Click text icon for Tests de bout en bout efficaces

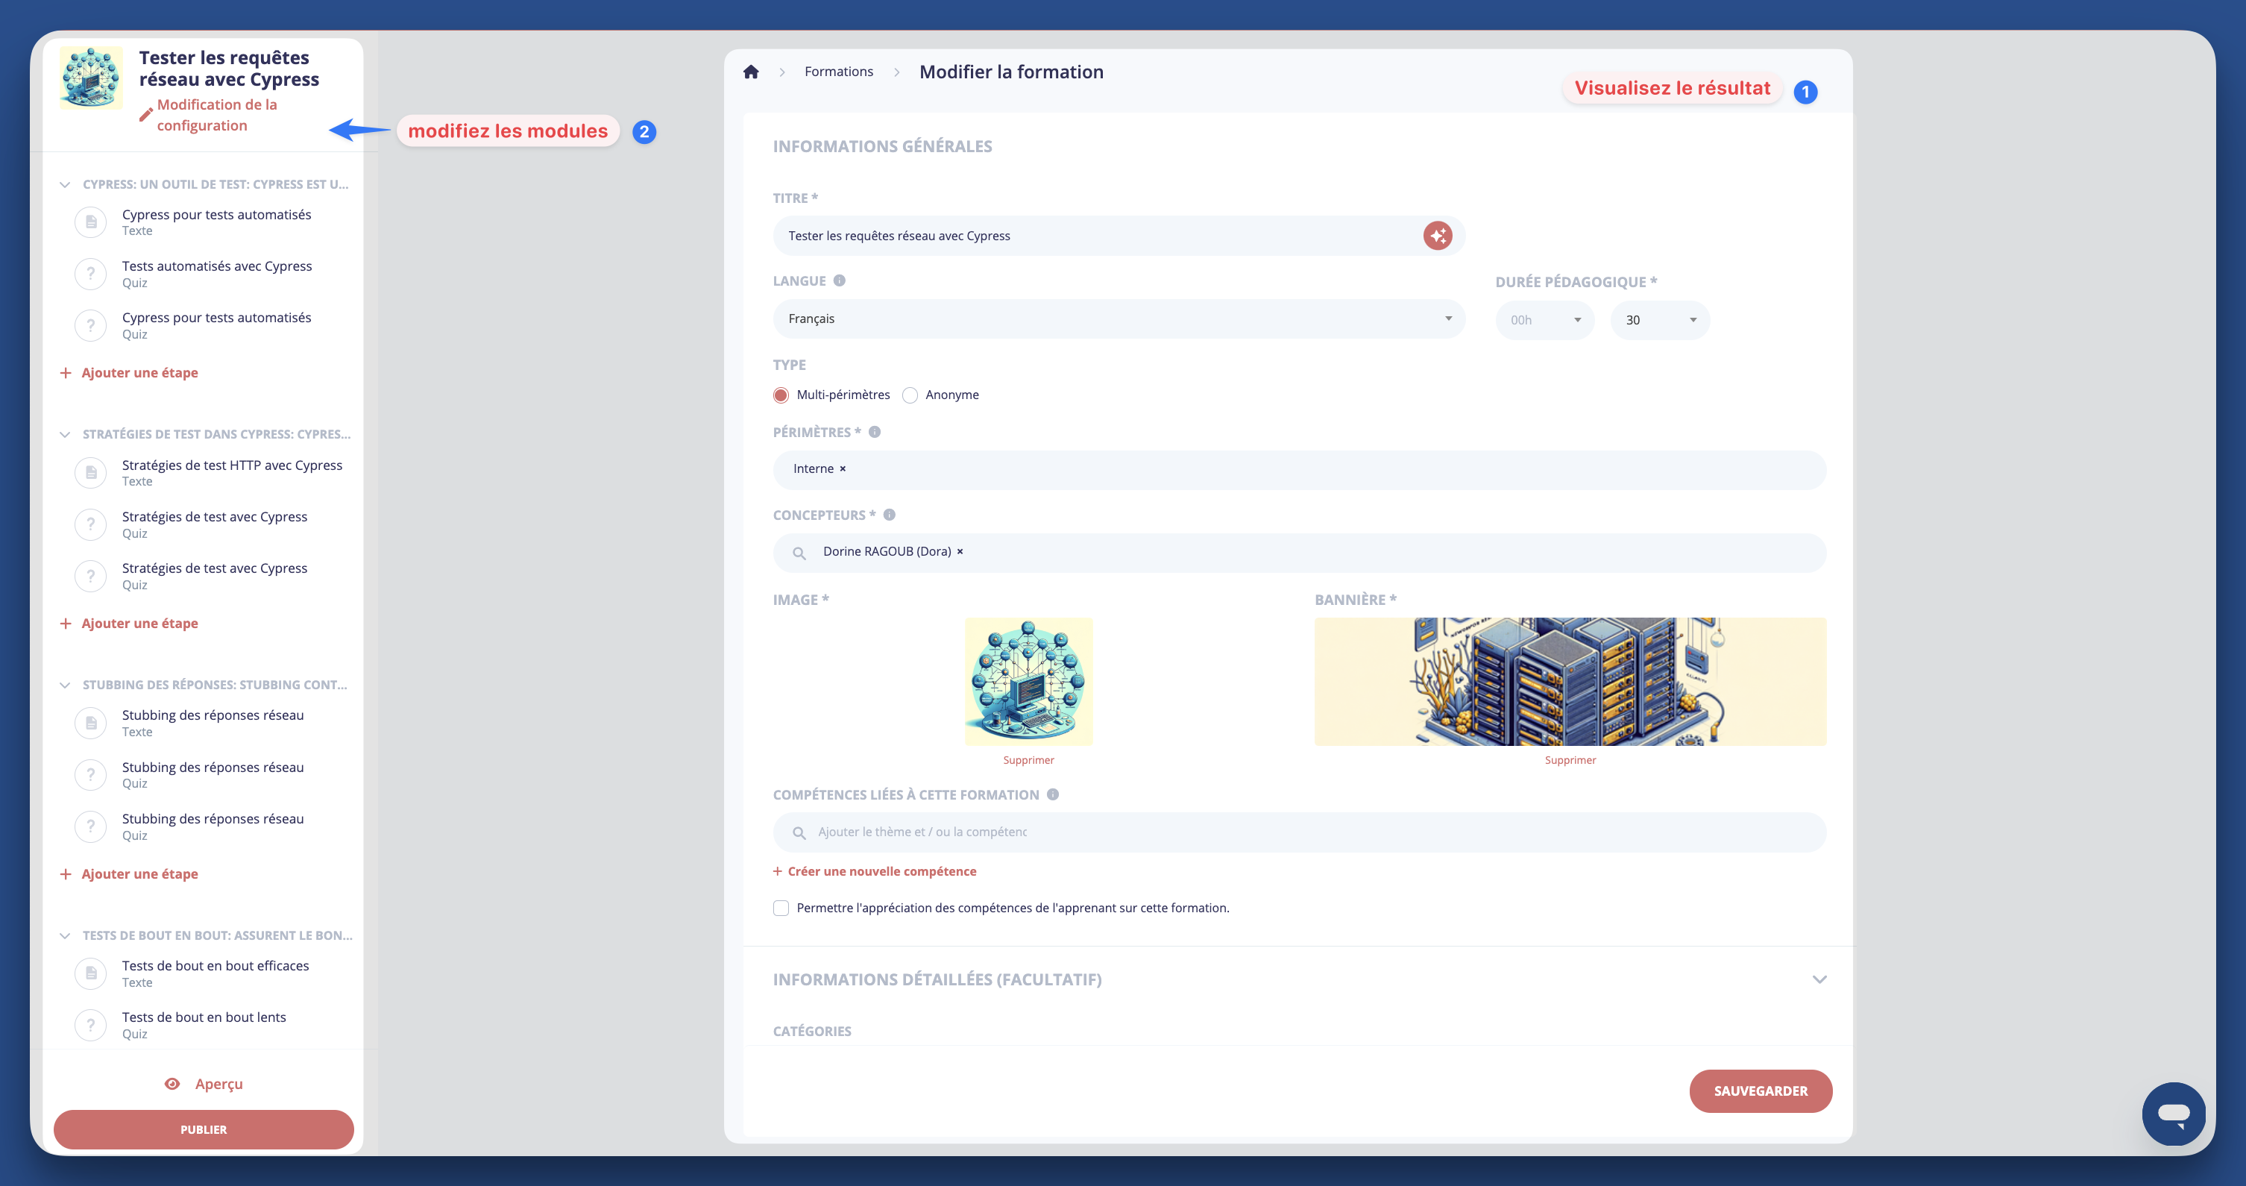91,973
